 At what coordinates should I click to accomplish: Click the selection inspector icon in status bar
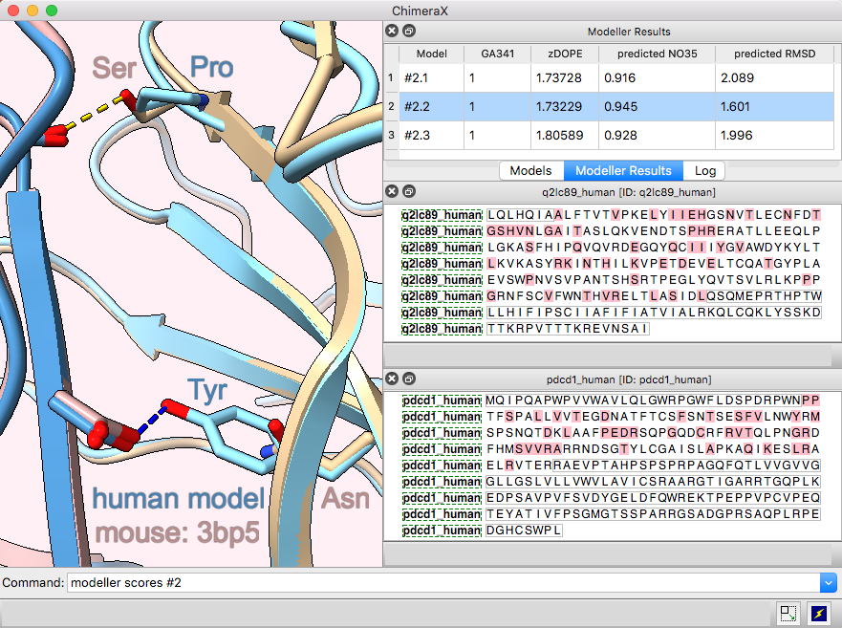tap(788, 614)
